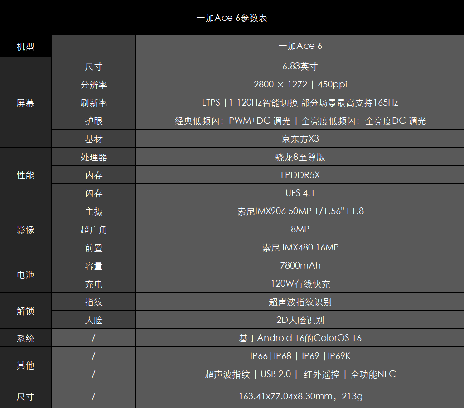Click the 索尼 IMX480 16MP front camera cell

tap(300, 248)
